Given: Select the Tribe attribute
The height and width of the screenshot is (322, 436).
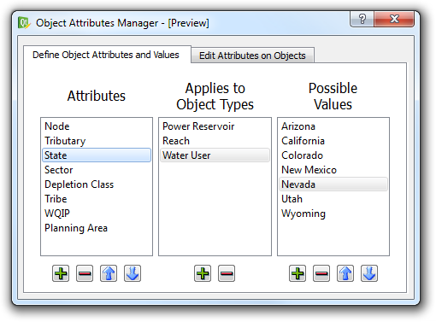Looking at the screenshot, I should click(x=97, y=199).
